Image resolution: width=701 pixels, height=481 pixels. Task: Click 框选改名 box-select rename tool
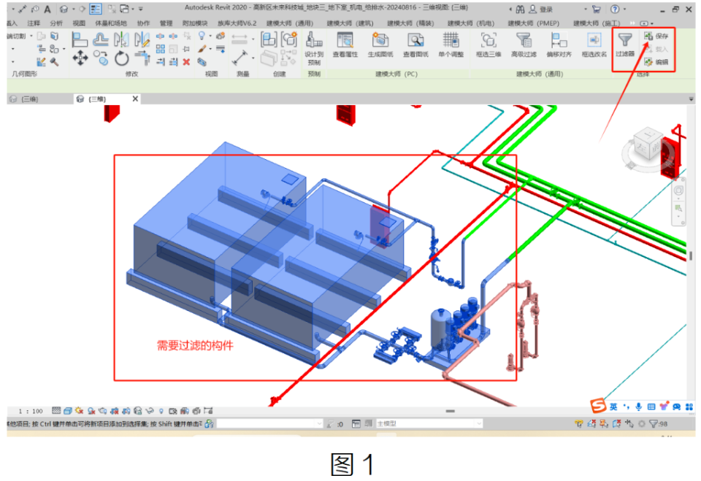pos(594,45)
